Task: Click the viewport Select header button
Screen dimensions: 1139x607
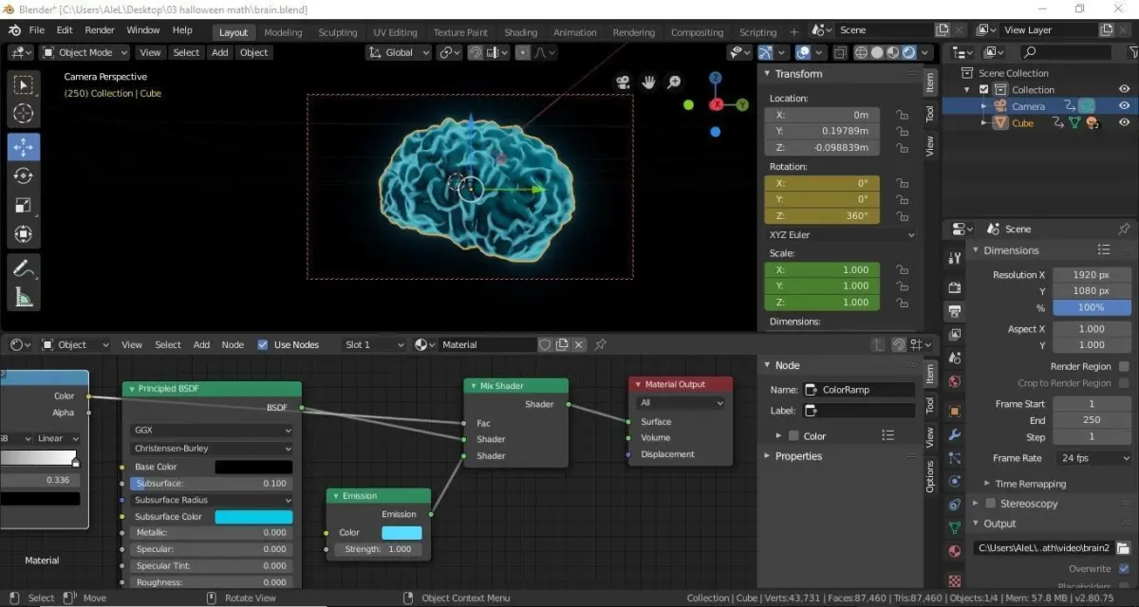Action: 186,52
